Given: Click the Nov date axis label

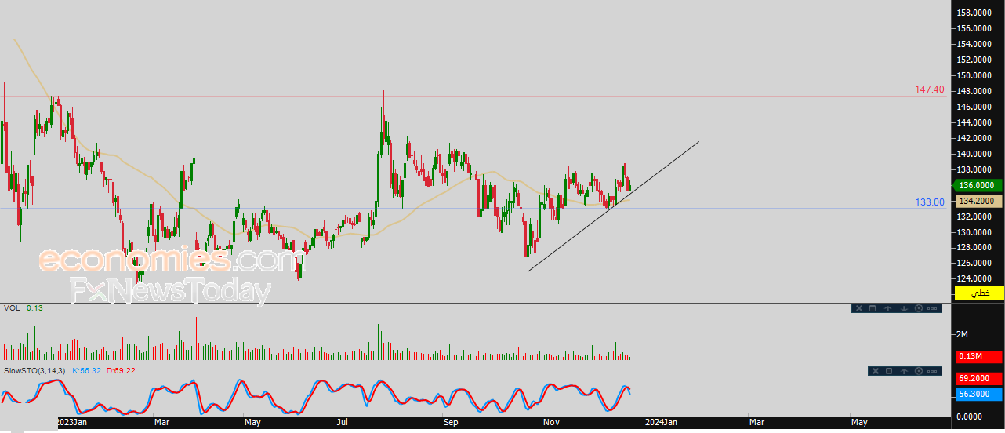Looking at the screenshot, I should coord(550,423).
